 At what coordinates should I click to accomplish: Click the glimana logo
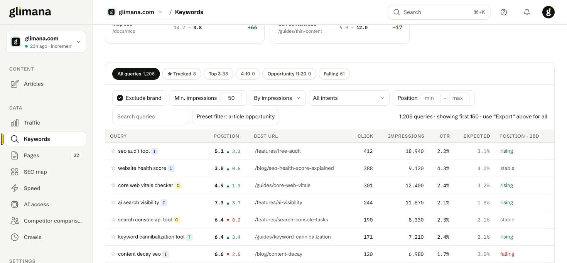[x=30, y=12]
